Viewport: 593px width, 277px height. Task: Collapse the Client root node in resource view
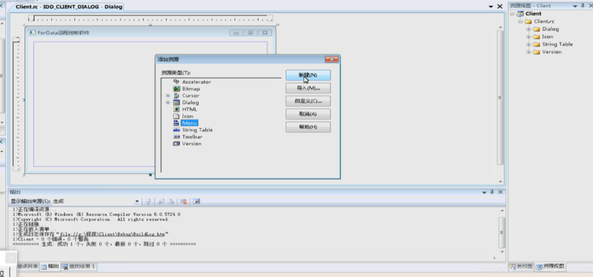(x=512, y=14)
